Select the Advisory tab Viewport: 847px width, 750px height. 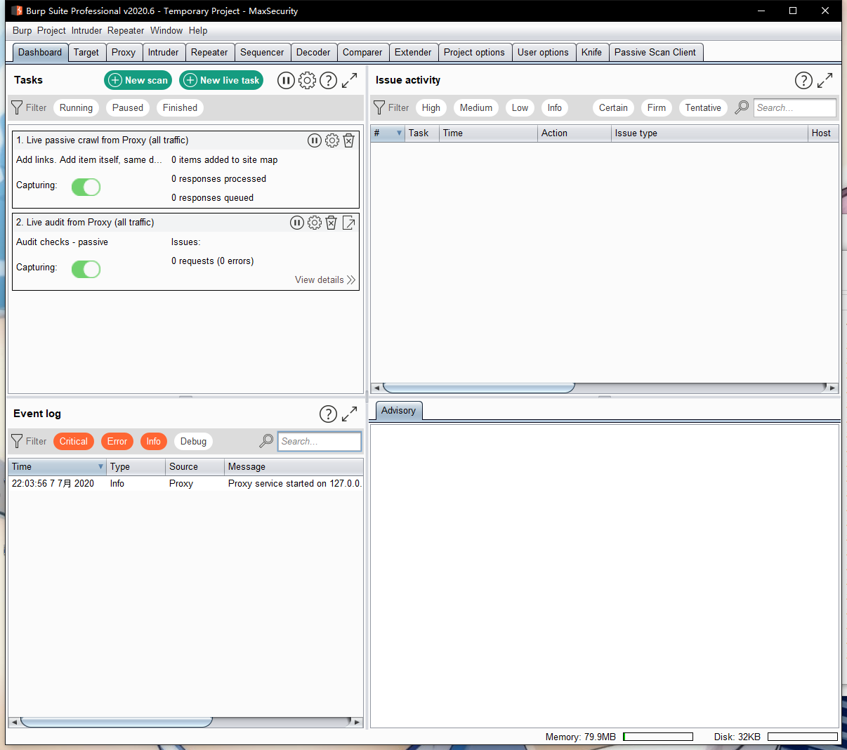[398, 411]
